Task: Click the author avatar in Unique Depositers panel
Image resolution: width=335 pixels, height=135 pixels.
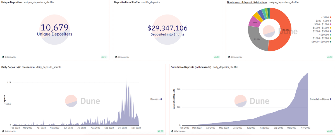Action: [3, 57]
